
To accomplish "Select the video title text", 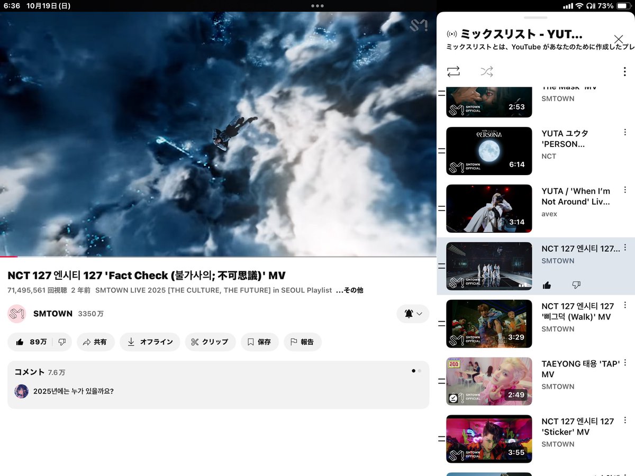I will pos(147,276).
